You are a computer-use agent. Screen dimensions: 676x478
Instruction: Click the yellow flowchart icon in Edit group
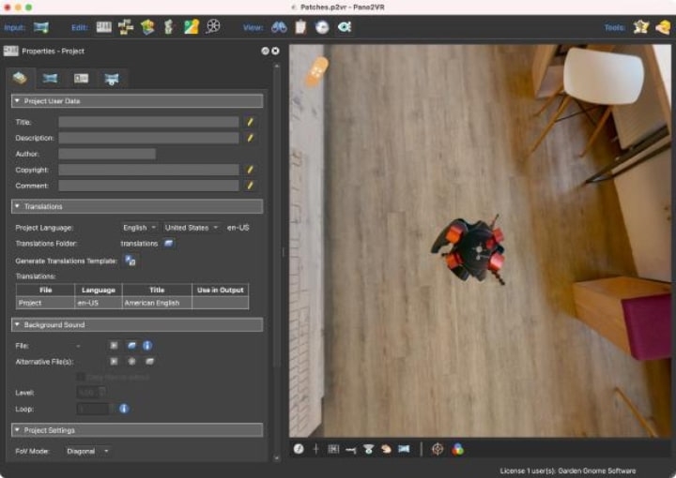point(126,27)
